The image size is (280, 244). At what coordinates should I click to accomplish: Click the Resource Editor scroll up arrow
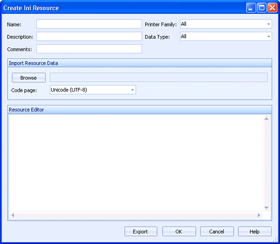[267, 119]
